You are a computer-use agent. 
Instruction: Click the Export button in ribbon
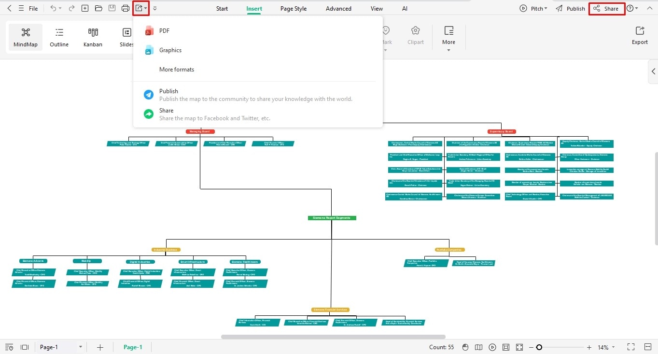[640, 36]
